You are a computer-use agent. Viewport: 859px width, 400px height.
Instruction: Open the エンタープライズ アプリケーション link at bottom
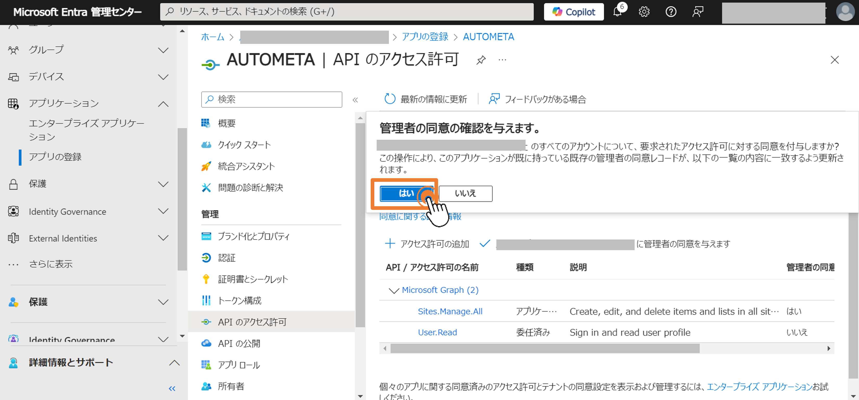pos(759,387)
